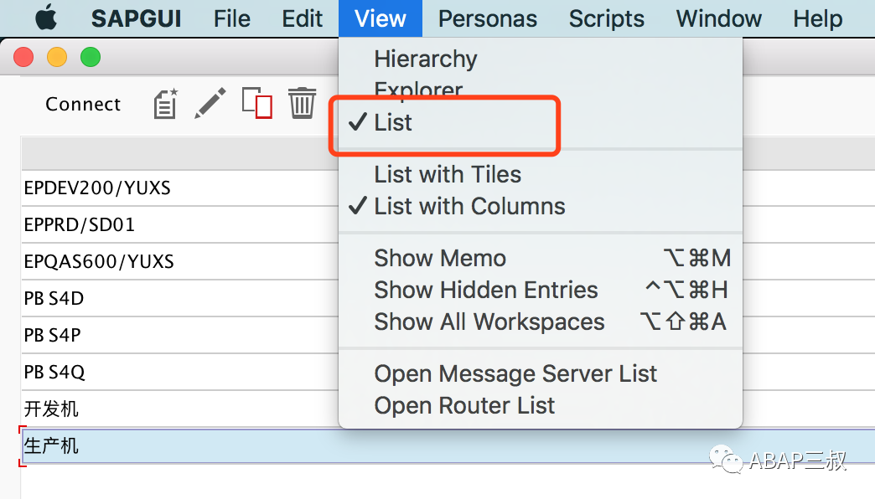The height and width of the screenshot is (499, 875).
Task: Select the PB S4Q connection row
Action: (179, 372)
